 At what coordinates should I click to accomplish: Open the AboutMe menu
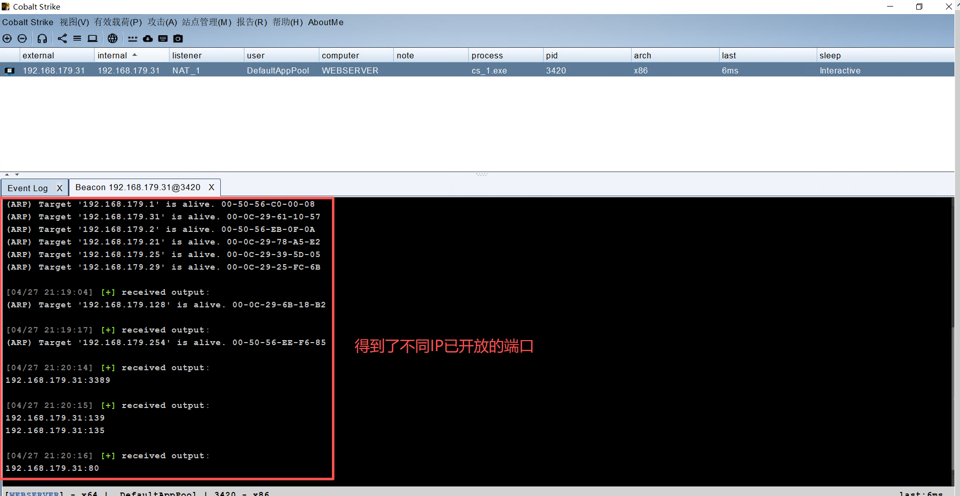pos(326,22)
